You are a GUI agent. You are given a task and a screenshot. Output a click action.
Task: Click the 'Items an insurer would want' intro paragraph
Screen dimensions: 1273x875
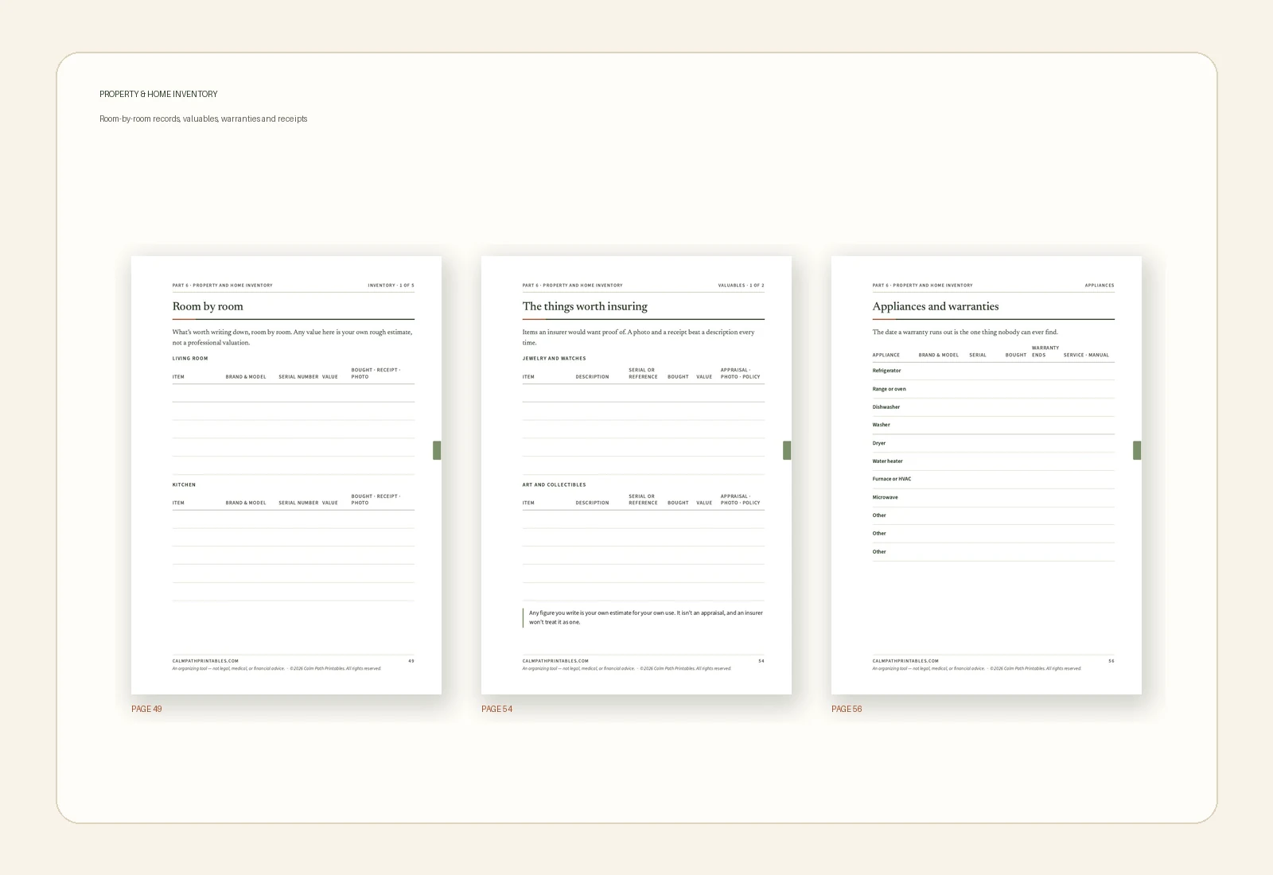pyautogui.click(x=638, y=337)
